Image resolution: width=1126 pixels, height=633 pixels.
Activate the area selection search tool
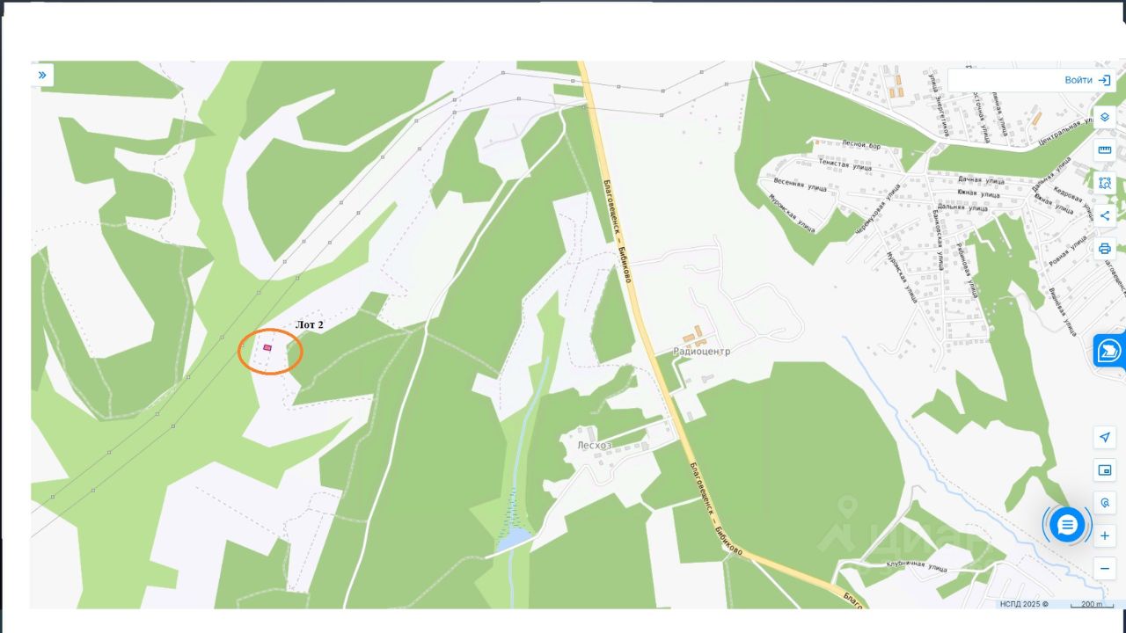coord(1105,183)
